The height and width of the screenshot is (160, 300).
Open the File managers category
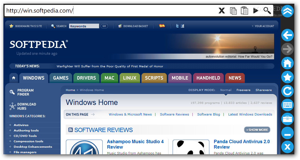[x=25, y=152]
